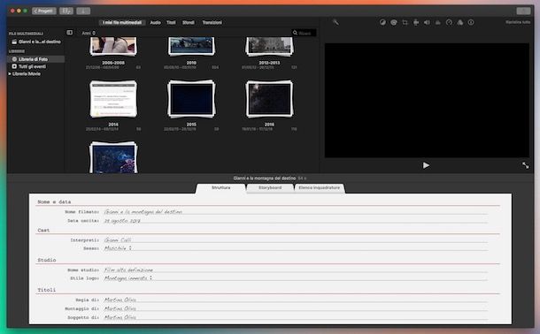Viewport: 540px width, 334px height.
Task: Open the speed speedometer tool
Action: click(449, 22)
